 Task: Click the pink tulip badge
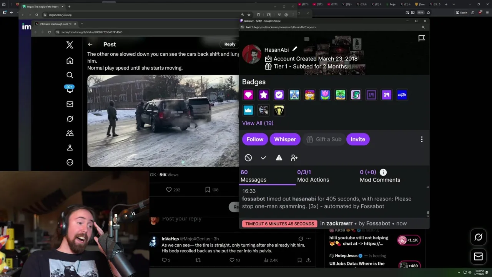click(x=325, y=95)
